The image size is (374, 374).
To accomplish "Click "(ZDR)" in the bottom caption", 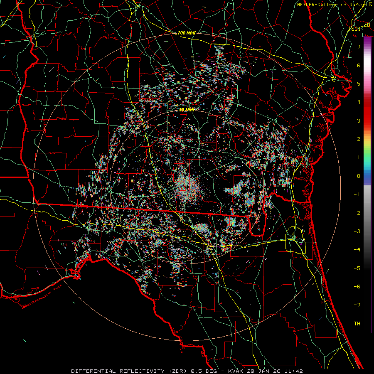I will (178, 371).
